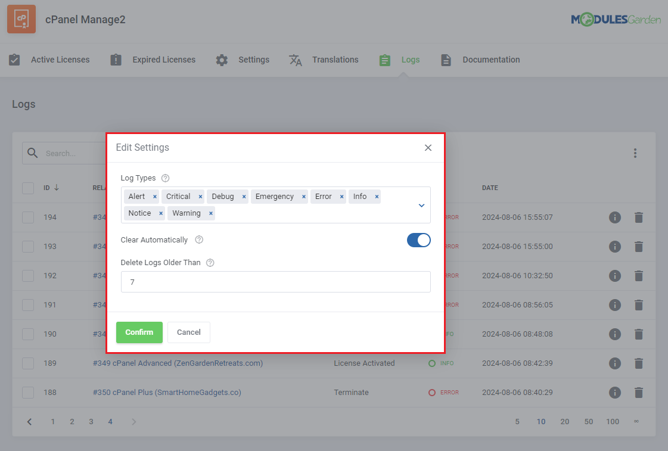
Task: Show info for log 192
Action: click(x=615, y=276)
